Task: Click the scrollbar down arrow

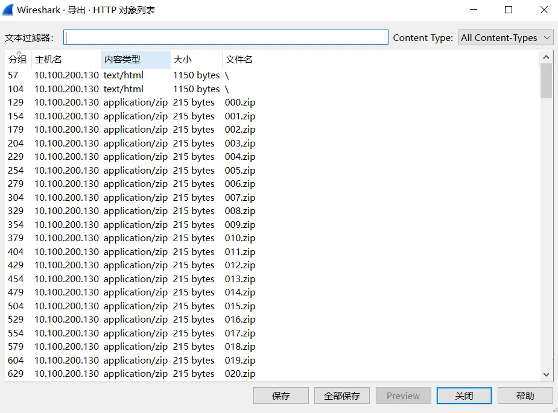Action: (x=547, y=374)
